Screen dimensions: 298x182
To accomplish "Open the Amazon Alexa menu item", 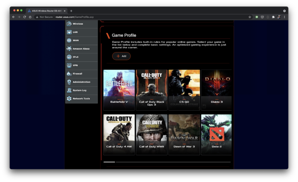I will (x=82, y=49).
